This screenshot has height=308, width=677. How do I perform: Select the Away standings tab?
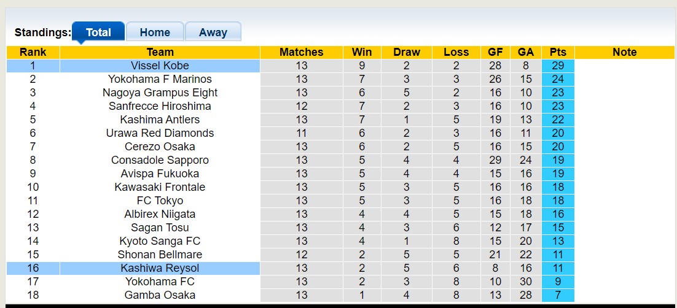[213, 33]
